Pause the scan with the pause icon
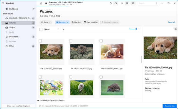Image resolution: width=178 pixels, height=109 pixels. click(x=46, y=3)
